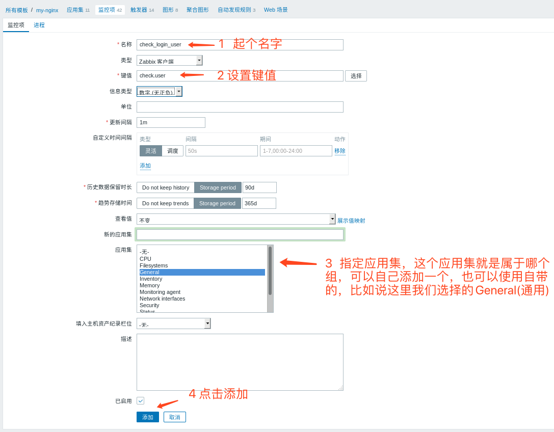Open the 填入主机资产纪录栏位 dropdown

pyautogui.click(x=173, y=323)
